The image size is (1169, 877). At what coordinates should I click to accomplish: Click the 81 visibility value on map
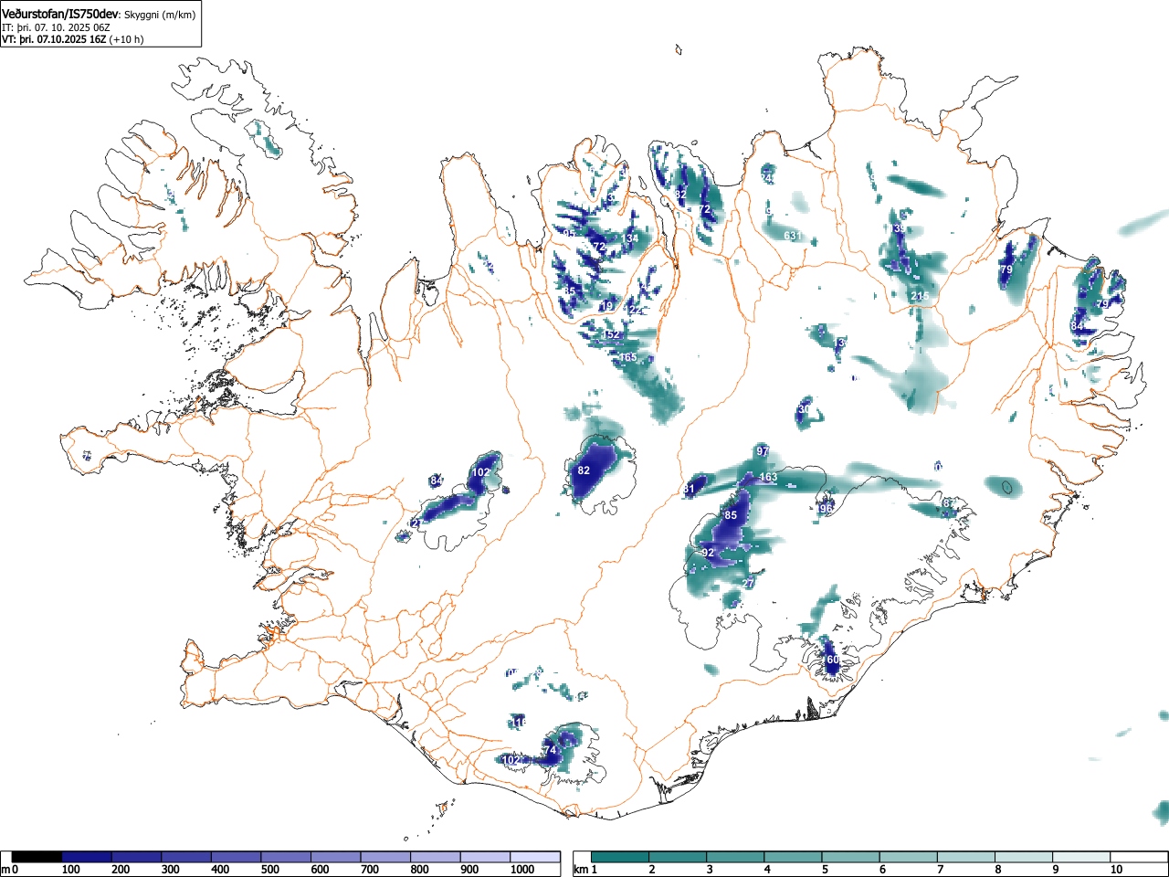[x=689, y=489]
